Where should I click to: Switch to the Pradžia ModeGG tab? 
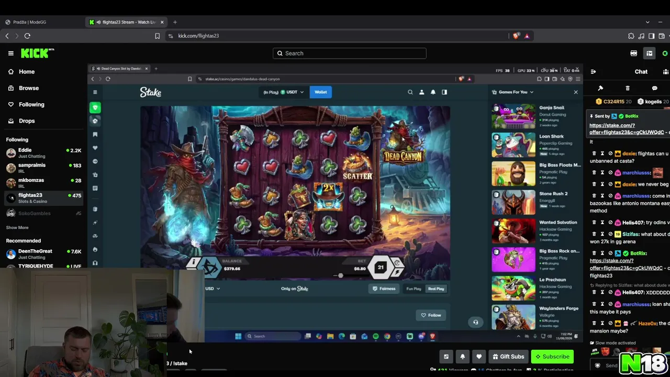(x=42, y=22)
